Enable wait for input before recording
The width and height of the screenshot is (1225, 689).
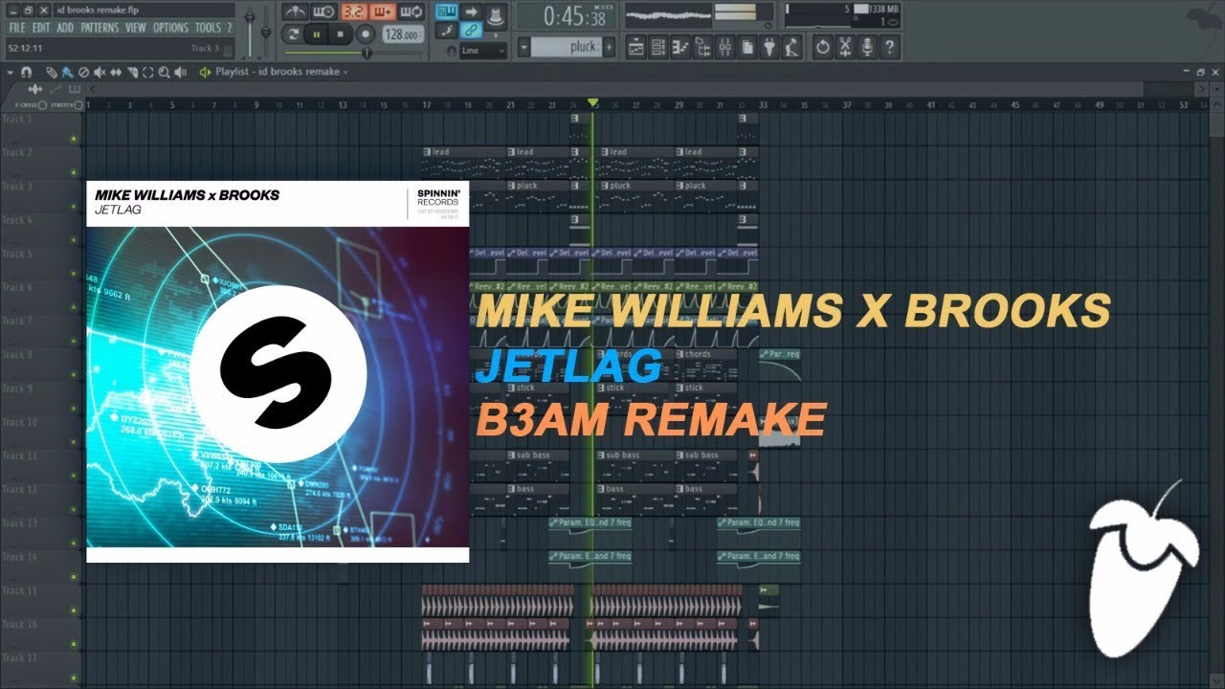click(x=325, y=11)
